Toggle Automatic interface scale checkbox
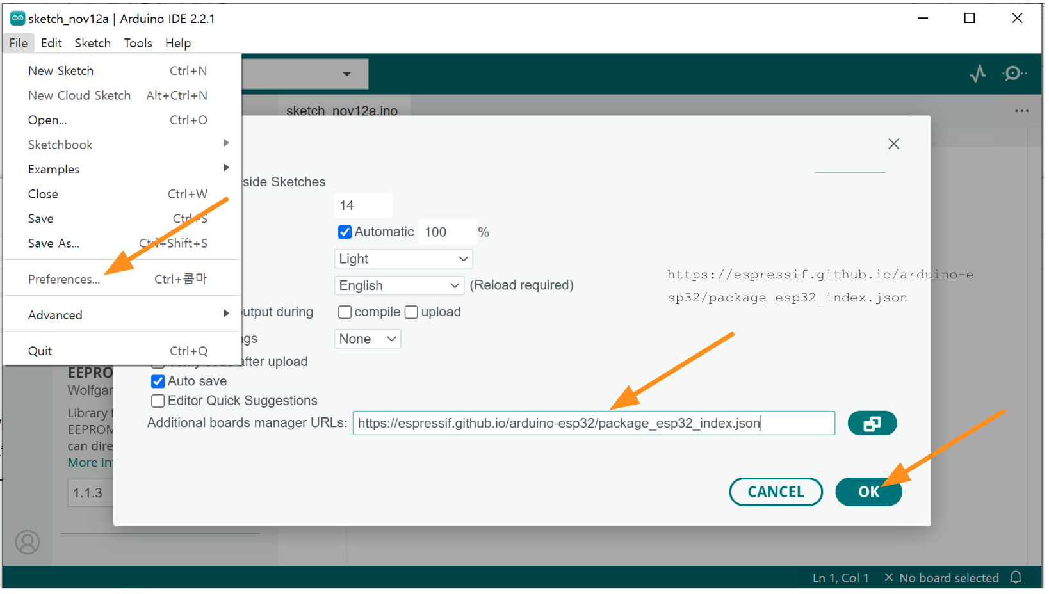The width and height of the screenshot is (1049, 594). click(345, 232)
